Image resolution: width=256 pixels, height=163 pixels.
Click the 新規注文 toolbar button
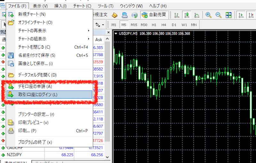(100, 15)
